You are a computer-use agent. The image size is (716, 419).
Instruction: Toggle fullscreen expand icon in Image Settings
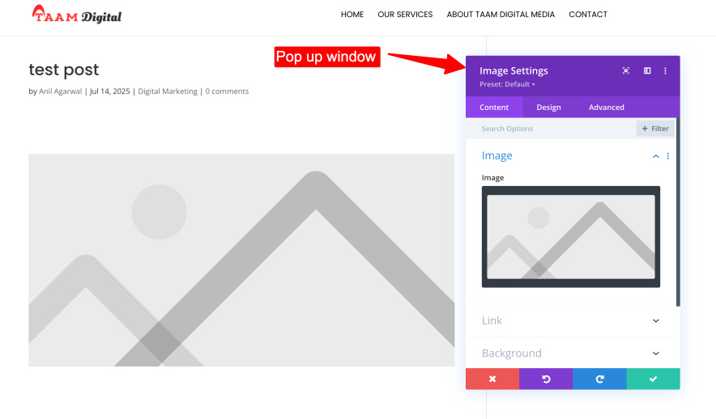[626, 70]
